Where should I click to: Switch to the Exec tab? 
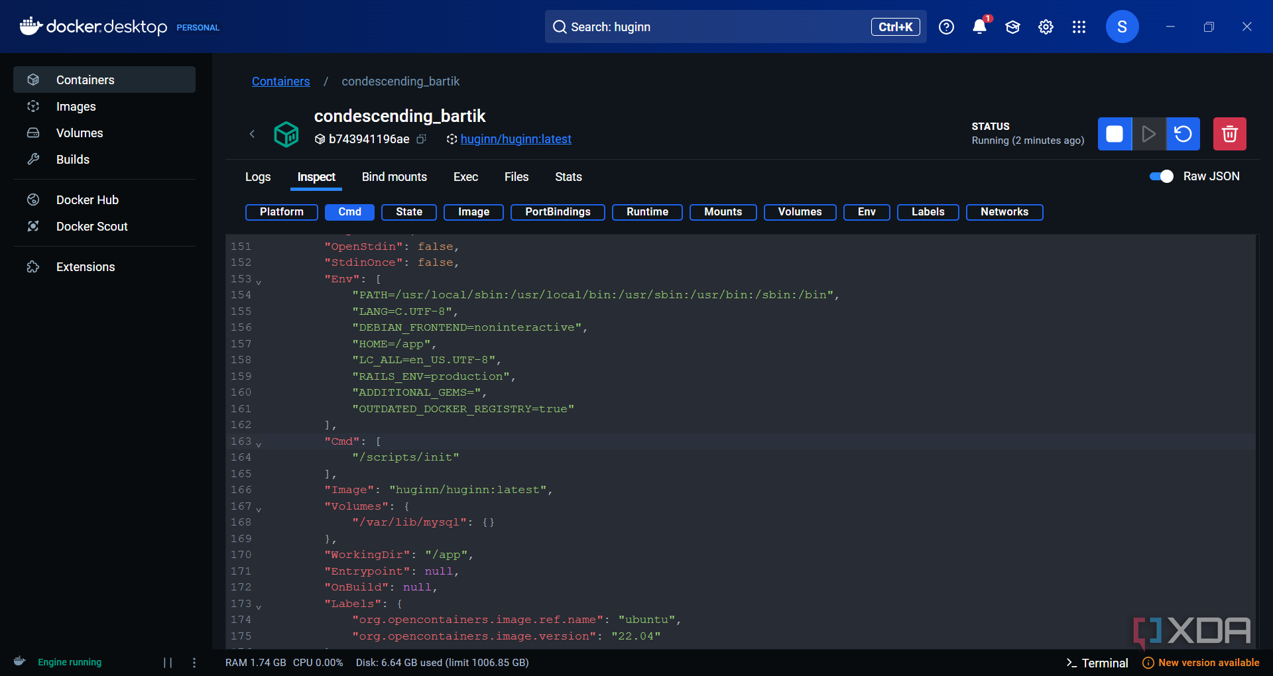(465, 177)
